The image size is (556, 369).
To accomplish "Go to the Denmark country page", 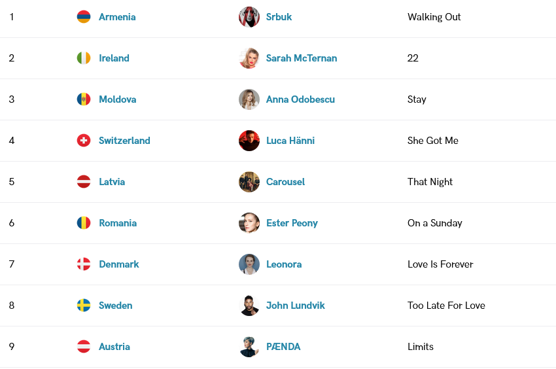I will [x=119, y=264].
